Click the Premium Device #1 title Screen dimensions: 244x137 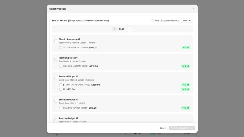(68, 58)
